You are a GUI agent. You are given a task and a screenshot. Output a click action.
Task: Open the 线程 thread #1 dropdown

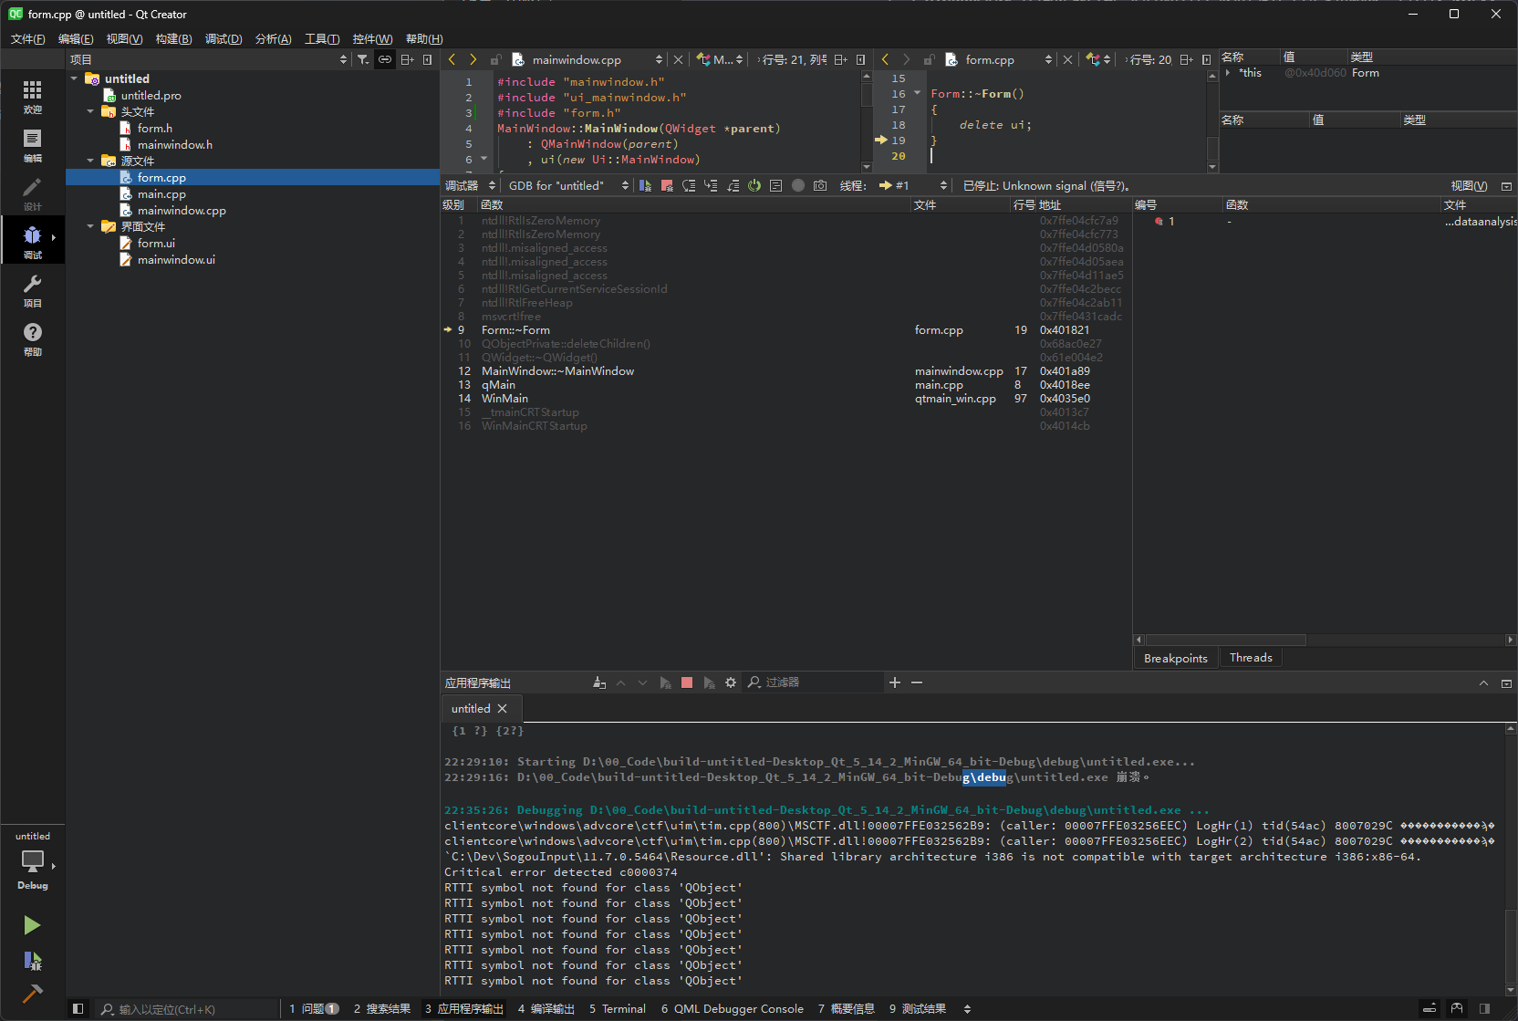point(913,185)
